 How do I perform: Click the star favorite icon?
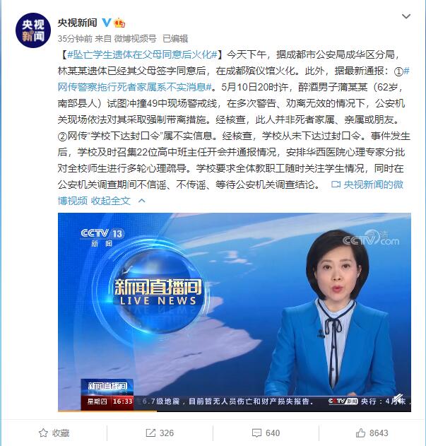[43, 433]
